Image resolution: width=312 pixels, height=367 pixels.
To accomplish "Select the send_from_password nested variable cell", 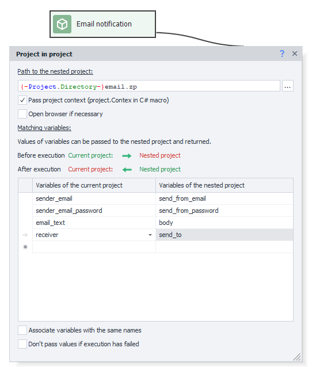I will [225, 211].
